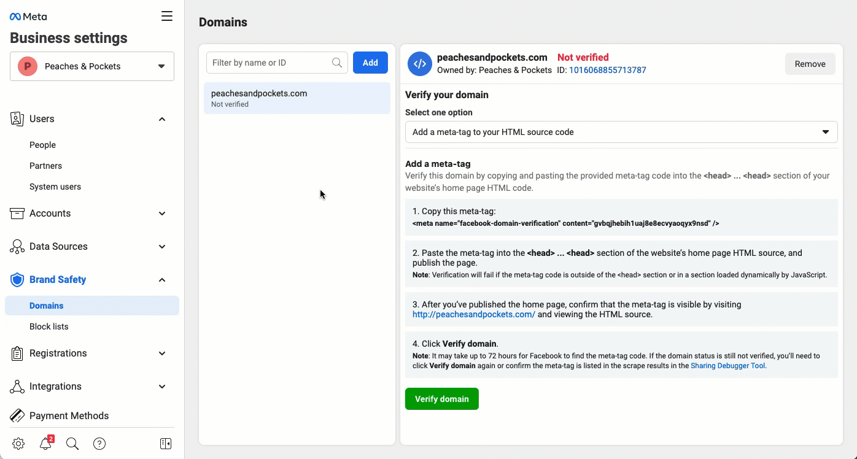Click the search magnifier in bottom bar
857x459 pixels.
point(72,444)
